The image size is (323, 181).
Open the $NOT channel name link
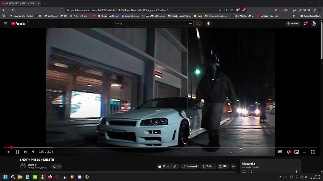(31, 165)
